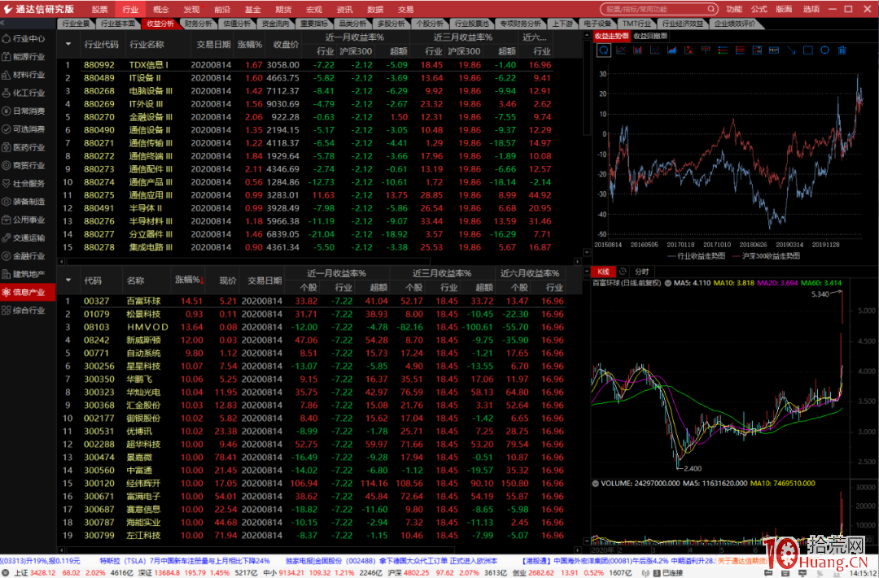Image resolution: width=879 pixels, height=578 pixels.
Task: Click the 功能 button in title bar
Action: [x=734, y=9]
